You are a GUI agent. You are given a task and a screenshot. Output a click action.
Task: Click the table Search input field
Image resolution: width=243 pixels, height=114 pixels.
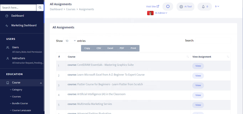[x=213, y=41]
